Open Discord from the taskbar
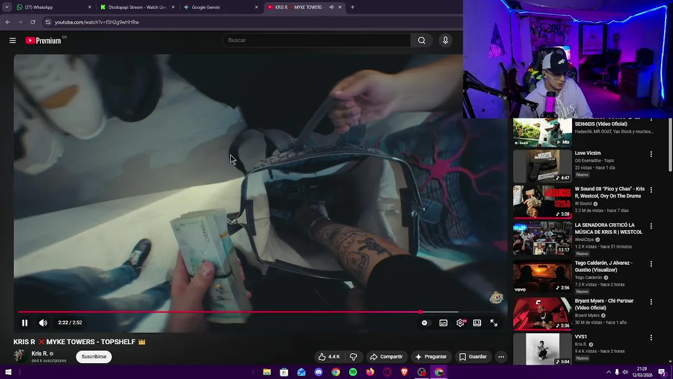 pos(319,372)
